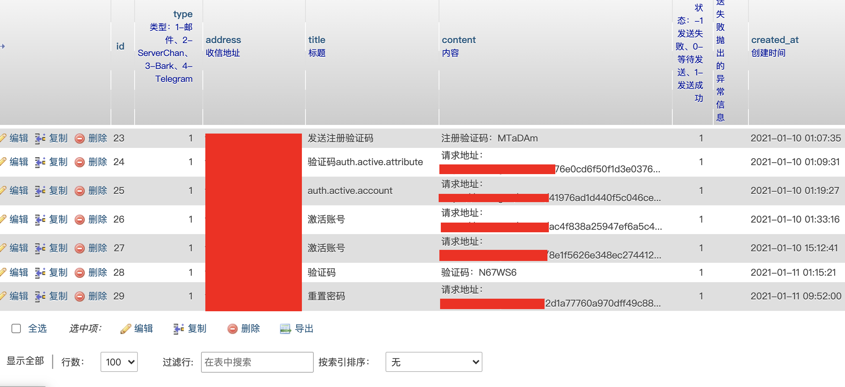The image size is (845, 387).
Task: Sort by the content column header
Action: (459, 40)
